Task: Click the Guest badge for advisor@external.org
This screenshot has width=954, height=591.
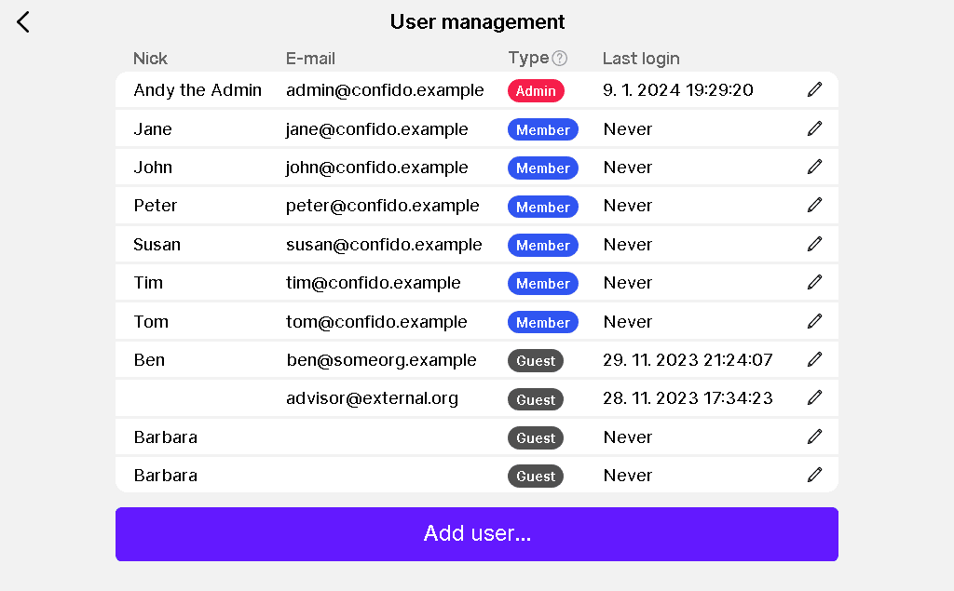Action: pyautogui.click(x=536, y=399)
